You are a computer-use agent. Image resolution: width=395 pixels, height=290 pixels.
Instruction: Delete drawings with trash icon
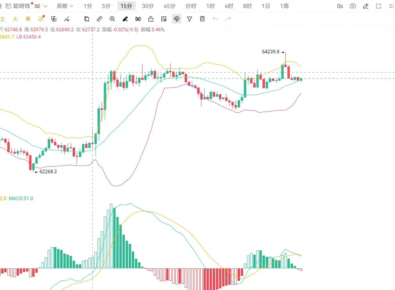coord(202,19)
